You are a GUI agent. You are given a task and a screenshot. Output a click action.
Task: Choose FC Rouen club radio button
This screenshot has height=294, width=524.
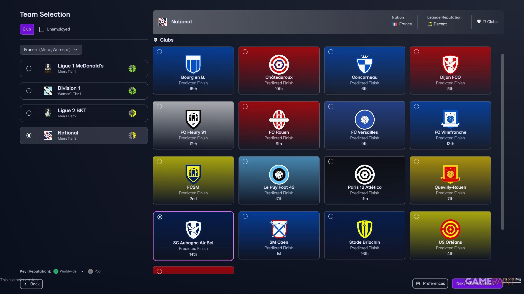click(245, 107)
